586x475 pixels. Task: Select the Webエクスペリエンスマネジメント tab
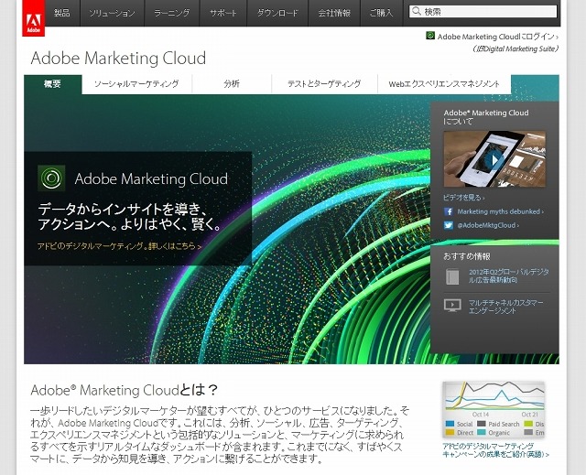pos(444,84)
